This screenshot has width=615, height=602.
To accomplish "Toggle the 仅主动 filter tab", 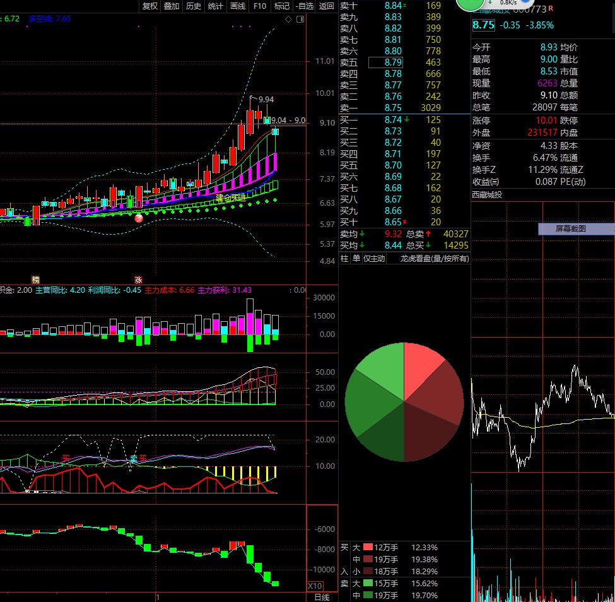I will tap(374, 259).
